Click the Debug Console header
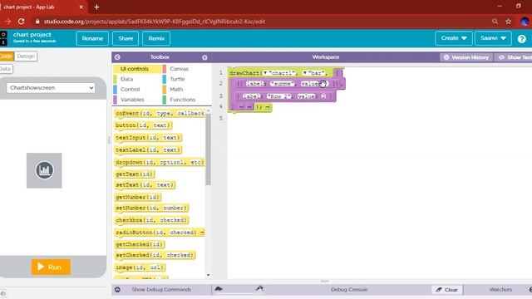The width and height of the screenshot is (532, 299). (x=349, y=290)
